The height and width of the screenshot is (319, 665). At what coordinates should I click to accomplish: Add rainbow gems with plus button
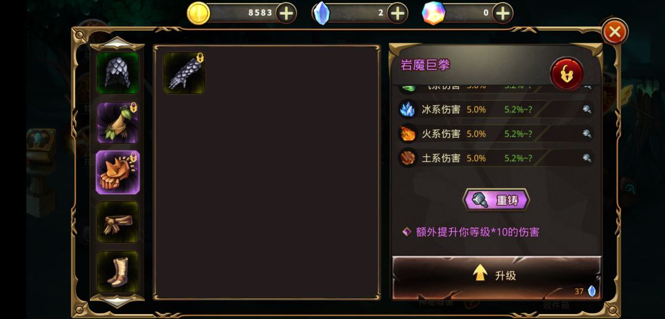click(502, 13)
